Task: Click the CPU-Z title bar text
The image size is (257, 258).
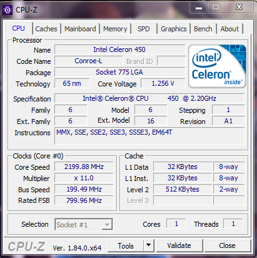Action: [x=26, y=10]
